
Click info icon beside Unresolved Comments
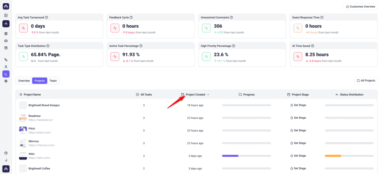(x=231, y=17)
